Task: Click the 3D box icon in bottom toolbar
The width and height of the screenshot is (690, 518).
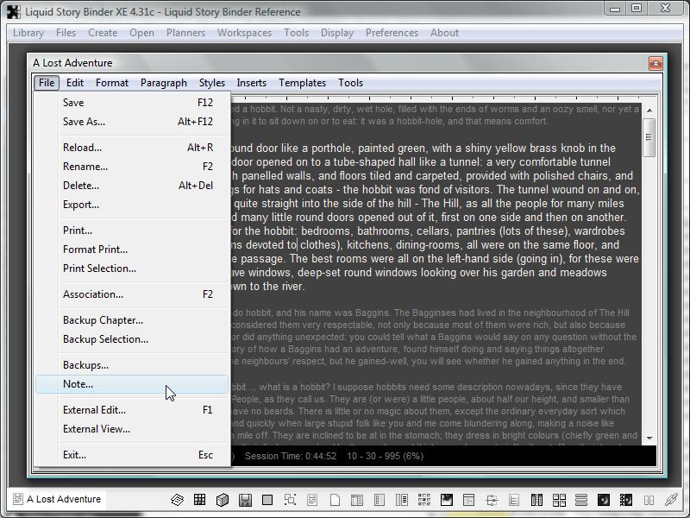Action: pos(222,499)
